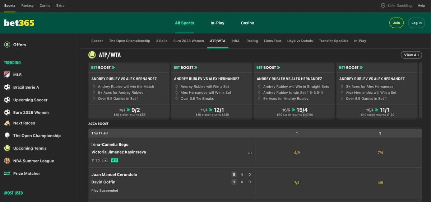Switch to the Euro 2025 Women tab
Screen dimensions: 431x202
189,41
